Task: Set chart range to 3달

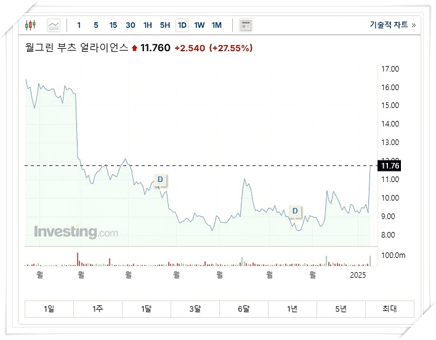Action: [x=195, y=309]
